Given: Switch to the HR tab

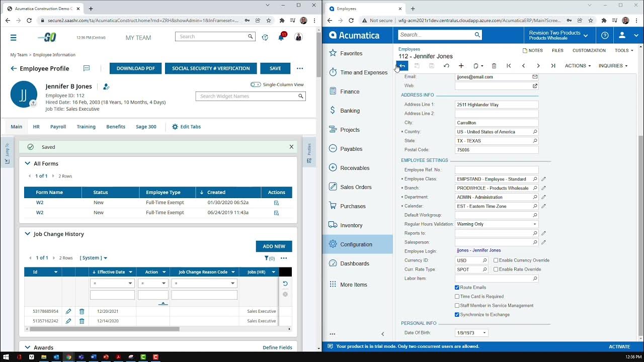Looking at the screenshot, I should tap(36, 127).
